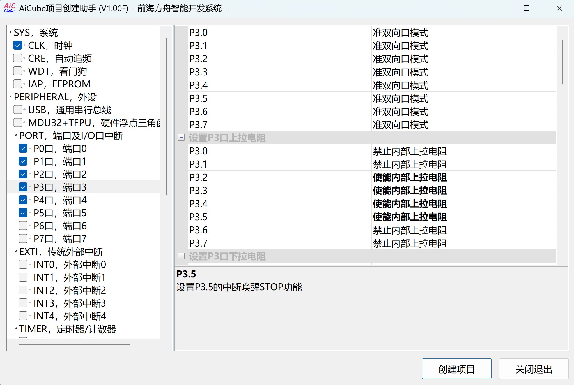Select INT2 外部中断2 tree item label
The height and width of the screenshot is (385, 574).
pos(70,290)
